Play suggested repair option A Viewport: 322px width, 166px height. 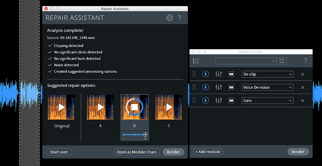[100, 107]
